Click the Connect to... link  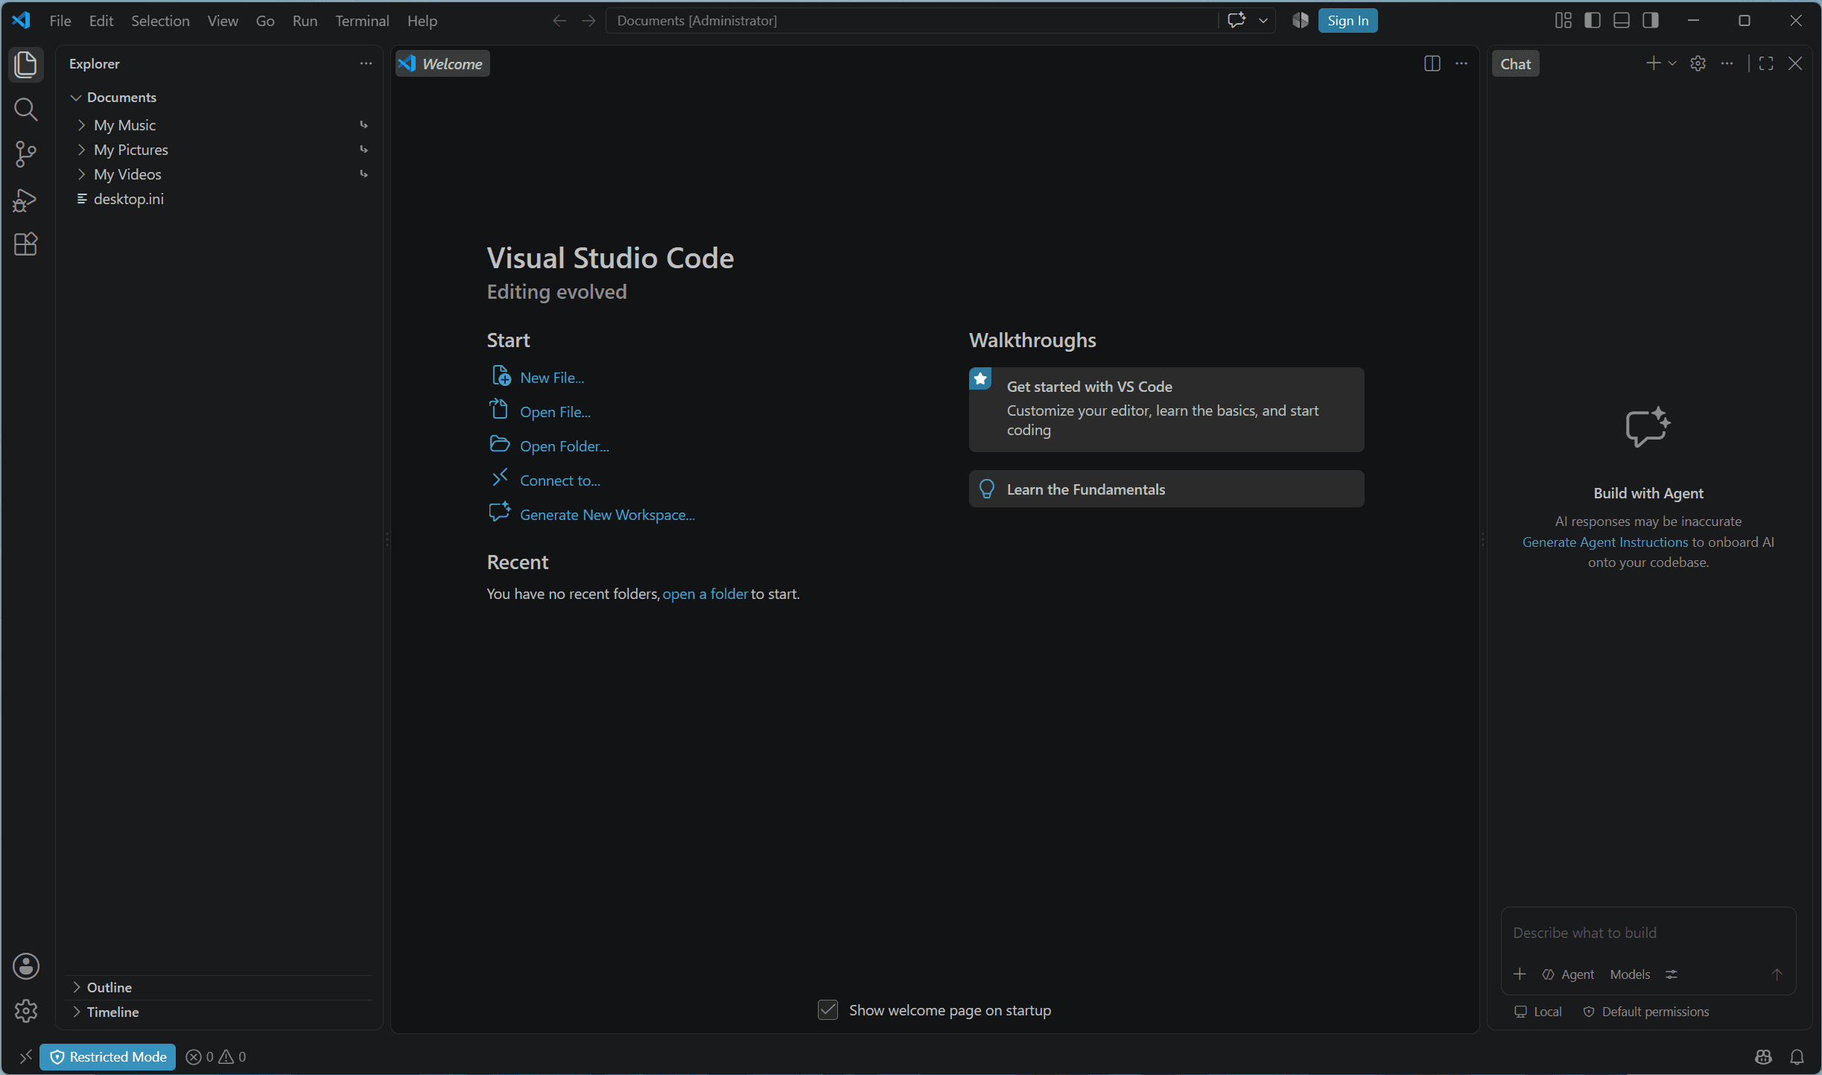tap(560, 481)
